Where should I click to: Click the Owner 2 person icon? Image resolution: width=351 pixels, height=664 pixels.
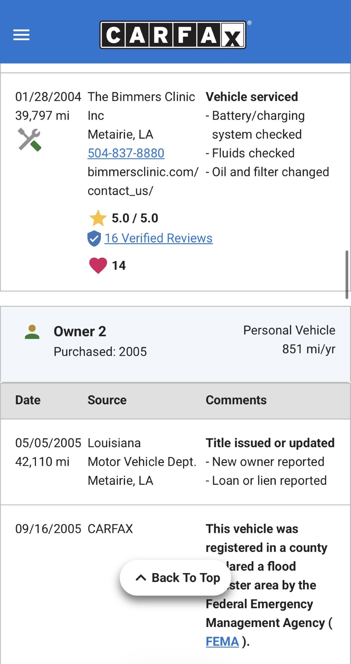[x=32, y=332]
